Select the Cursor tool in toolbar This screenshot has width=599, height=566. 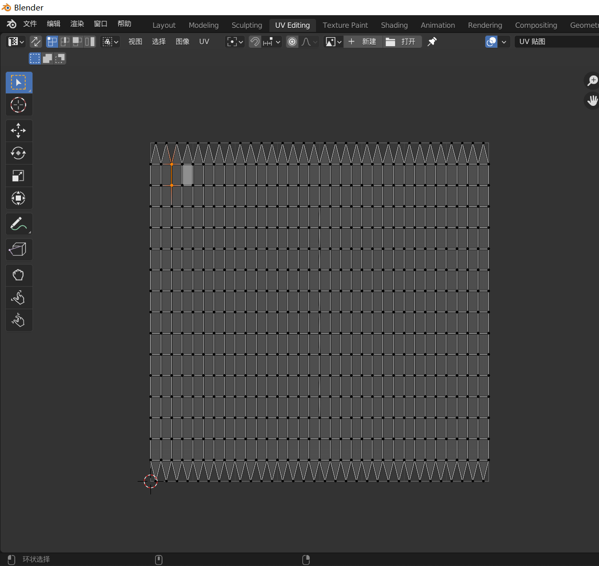(18, 105)
